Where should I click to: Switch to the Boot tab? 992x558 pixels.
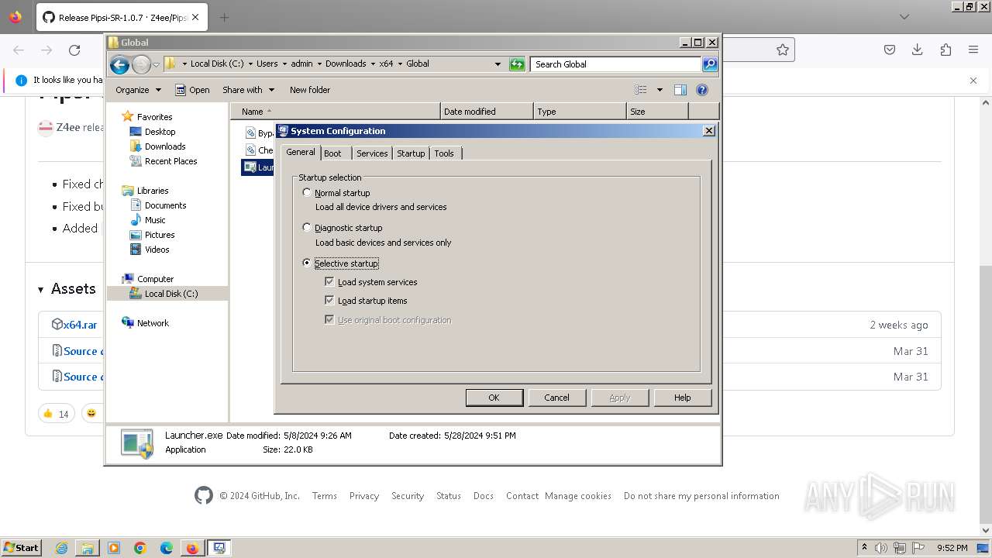pos(332,153)
